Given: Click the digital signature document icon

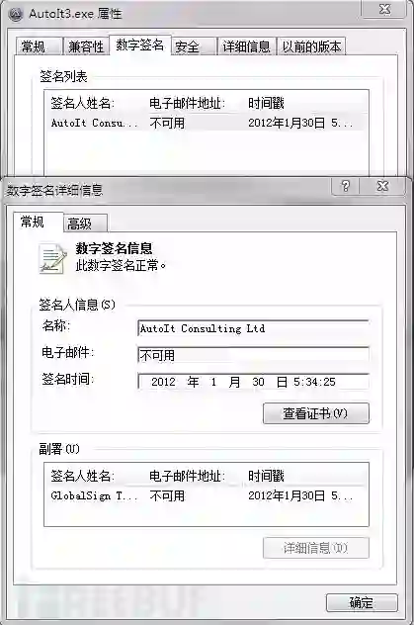Looking at the screenshot, I should [52, 259].
